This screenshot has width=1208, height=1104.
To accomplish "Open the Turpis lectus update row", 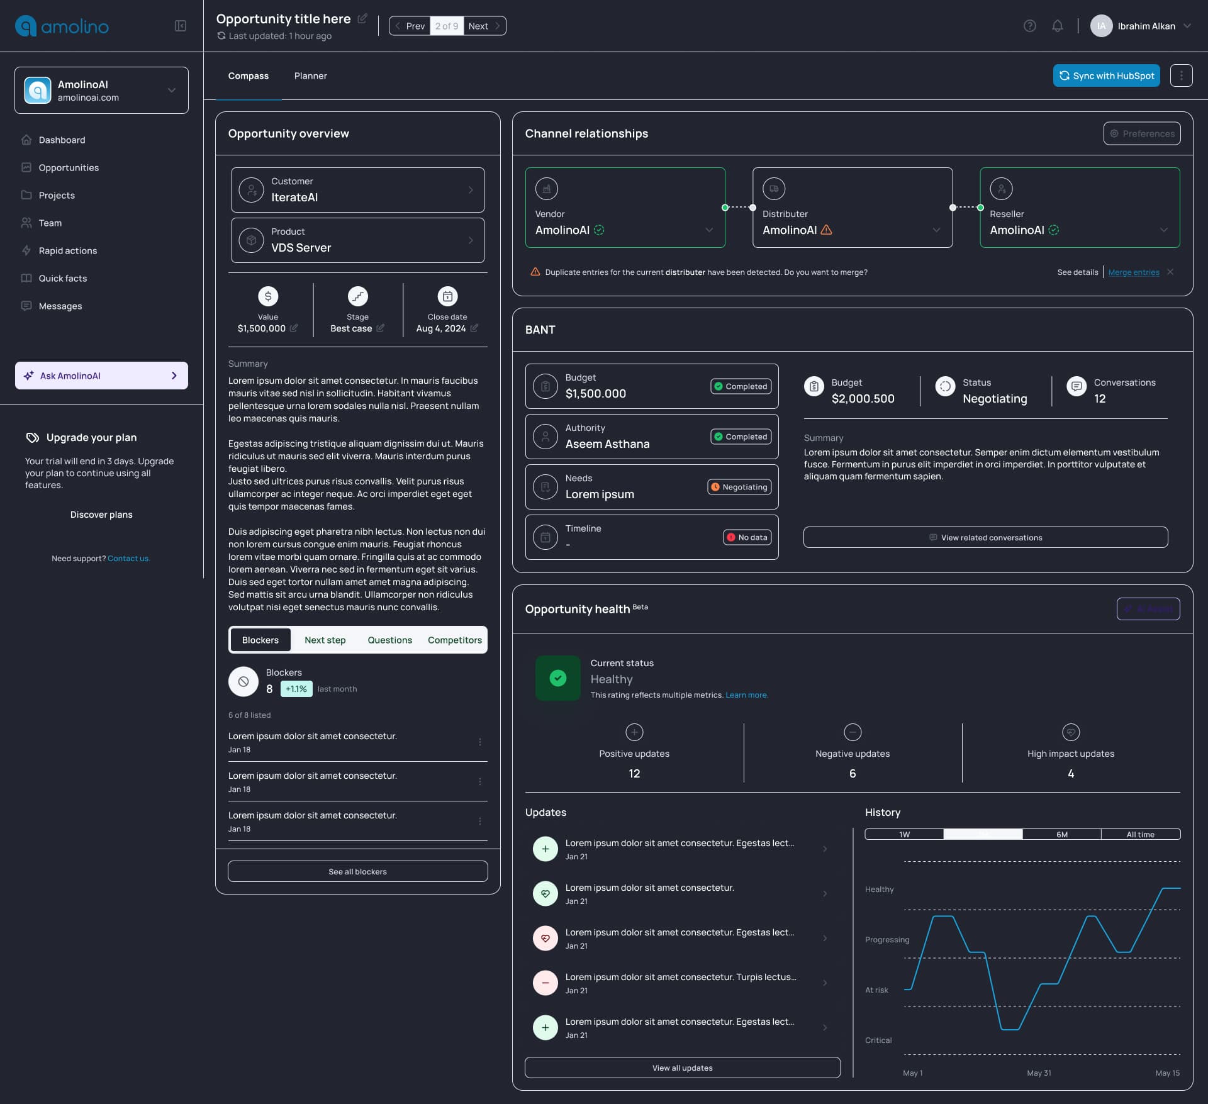I will click(x=683, y=983).
